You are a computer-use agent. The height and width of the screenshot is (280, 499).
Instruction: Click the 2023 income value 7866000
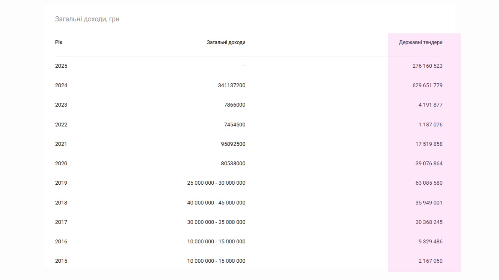click(x=234, y=105)
